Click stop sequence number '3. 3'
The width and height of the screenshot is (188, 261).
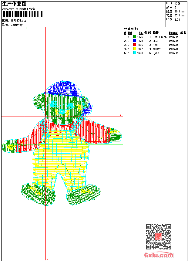pyautogui.click(x=127, y=45)
